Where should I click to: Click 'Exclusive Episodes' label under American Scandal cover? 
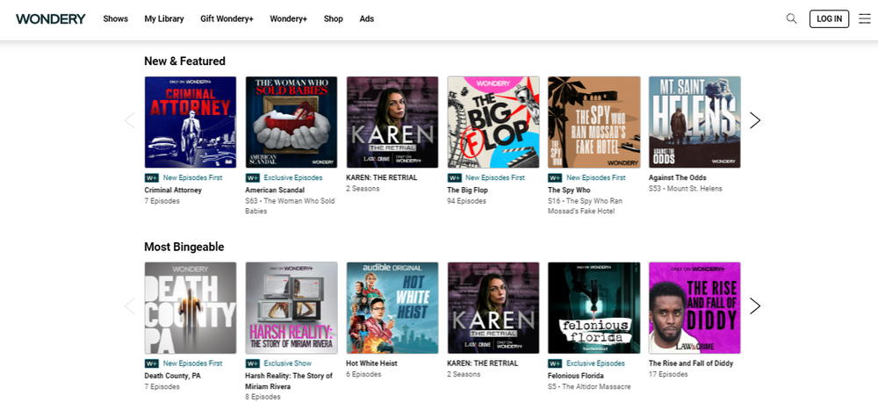pos(293,178)
